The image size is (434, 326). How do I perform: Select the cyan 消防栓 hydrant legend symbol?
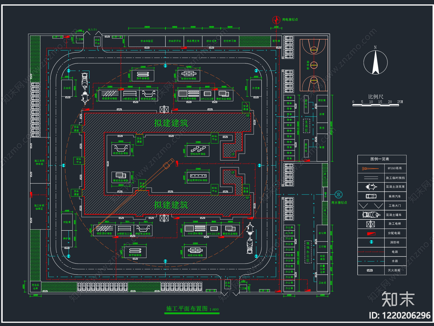pyautogui.click(x=371, y=242)
